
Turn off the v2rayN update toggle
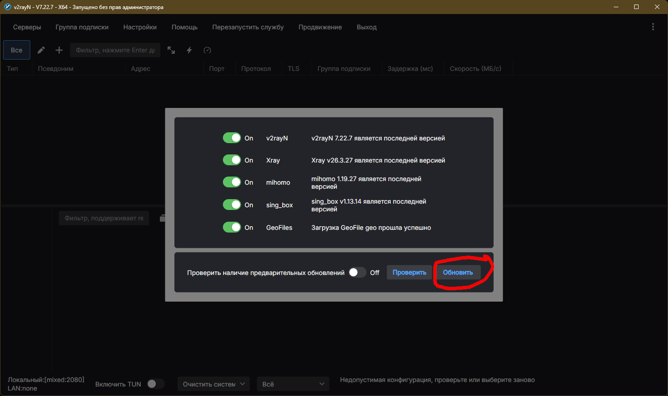tap(232, 138)
